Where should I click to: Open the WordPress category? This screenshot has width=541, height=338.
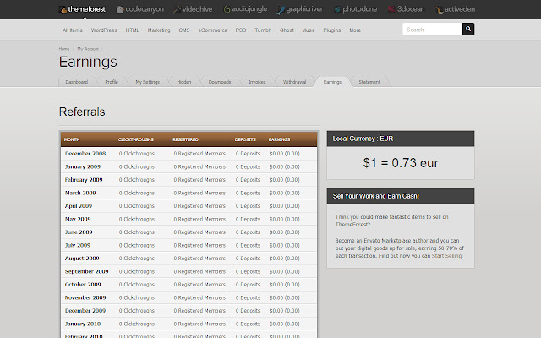104,30
